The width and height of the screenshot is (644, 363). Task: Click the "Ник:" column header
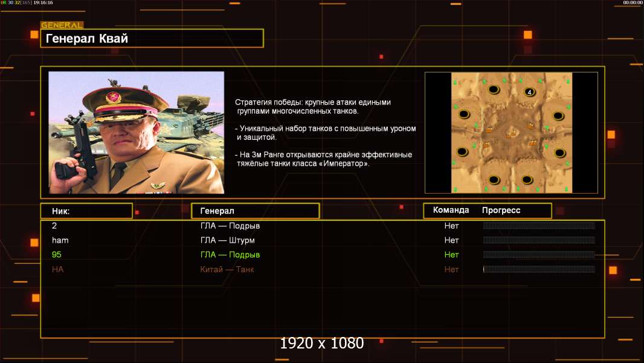coord(86,211)
